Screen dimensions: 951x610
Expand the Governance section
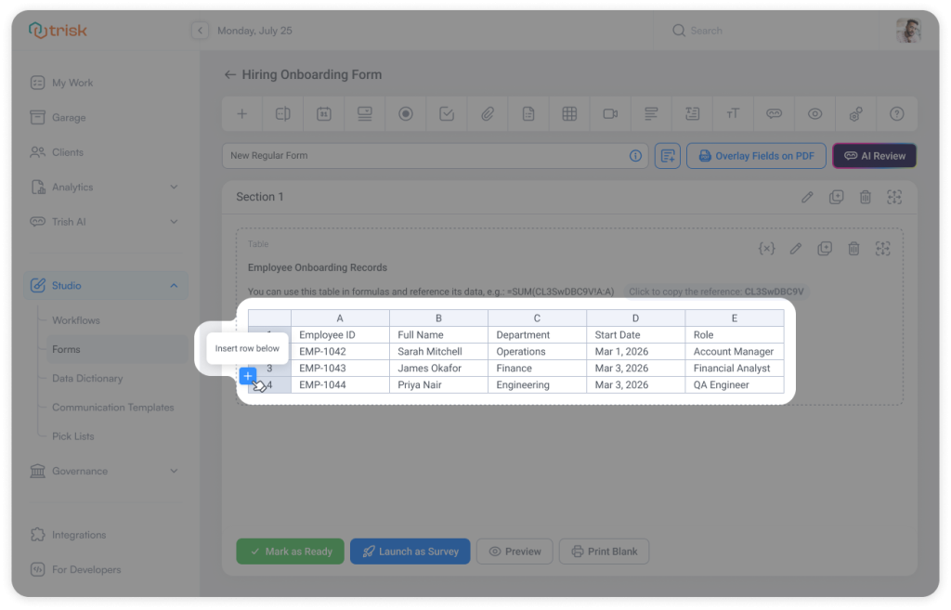coord(105,471)
